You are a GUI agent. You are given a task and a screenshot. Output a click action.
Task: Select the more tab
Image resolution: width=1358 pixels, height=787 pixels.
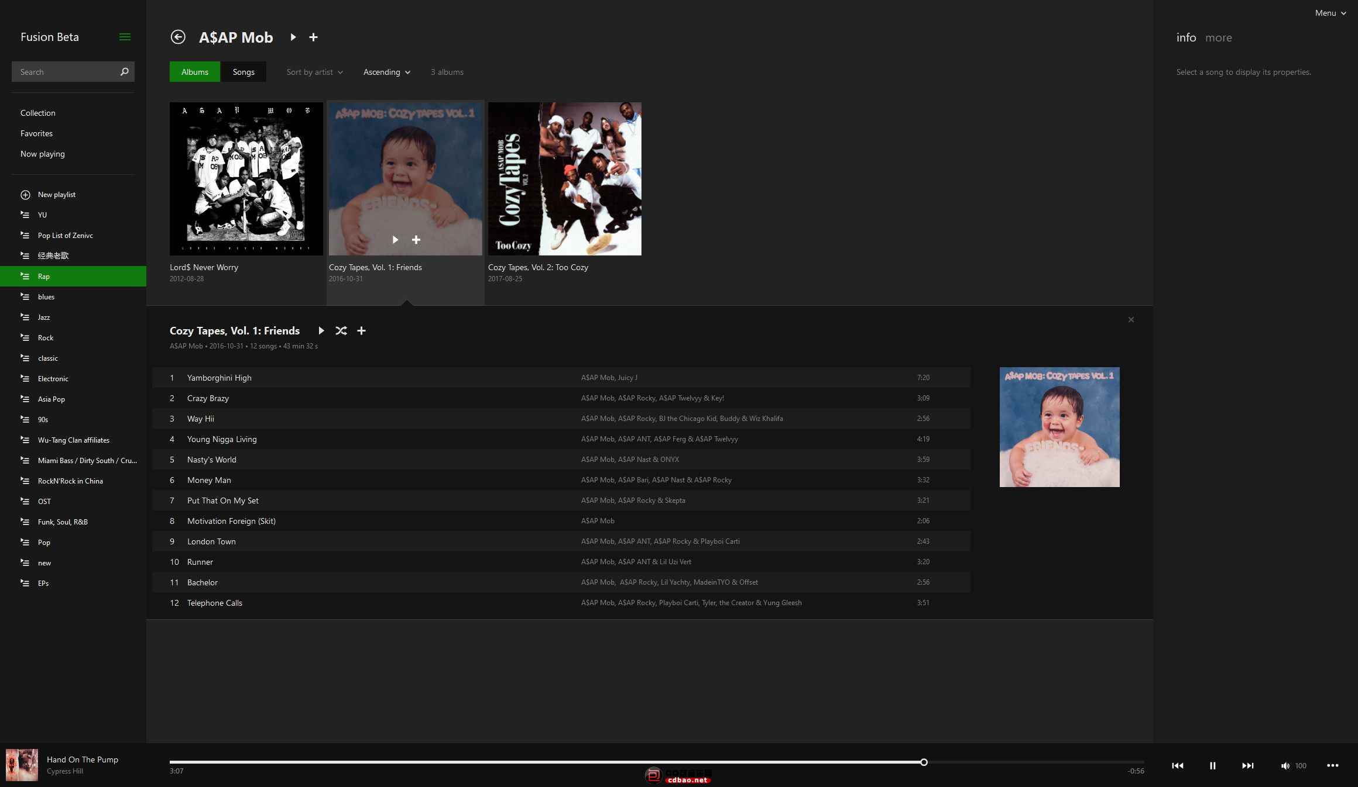1219,37
